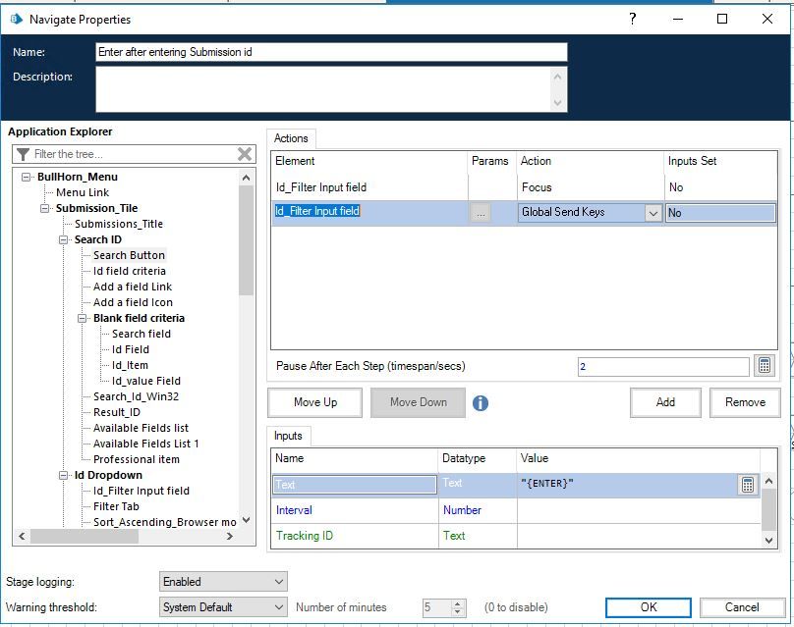Open the Global Send Keys action dropdown
Screen dimensions: 794x627
click(652, 213)
